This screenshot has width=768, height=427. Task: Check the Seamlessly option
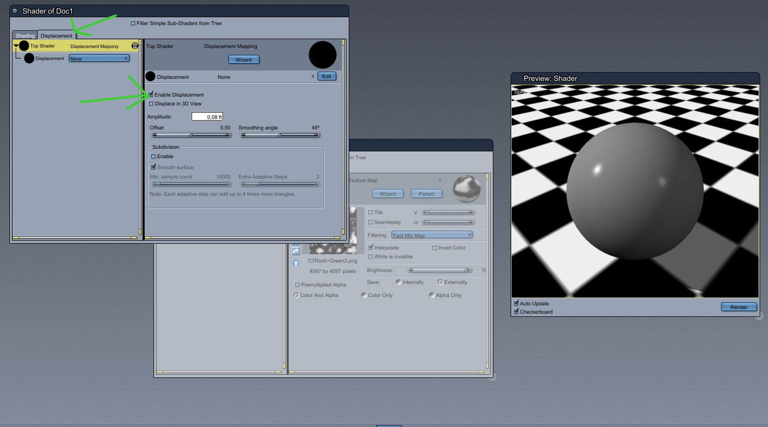[x=371, y=222]
